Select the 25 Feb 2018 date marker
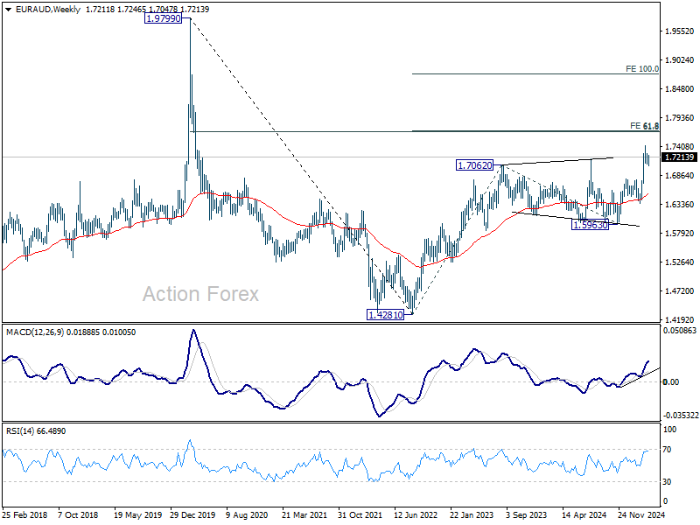 pos(24,514)
